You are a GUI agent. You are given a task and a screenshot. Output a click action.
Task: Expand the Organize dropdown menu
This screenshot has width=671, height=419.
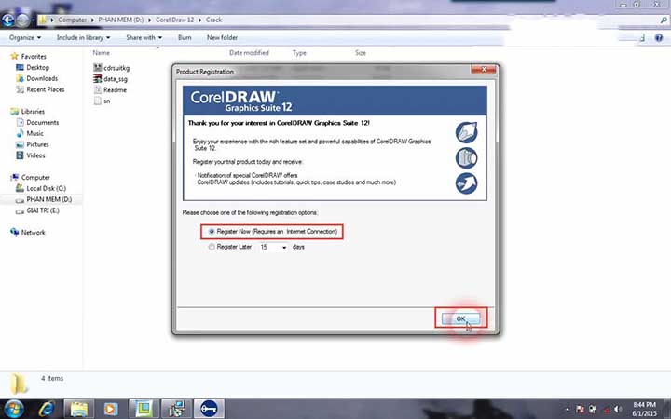pyautogui.click(x=25, y=37)
